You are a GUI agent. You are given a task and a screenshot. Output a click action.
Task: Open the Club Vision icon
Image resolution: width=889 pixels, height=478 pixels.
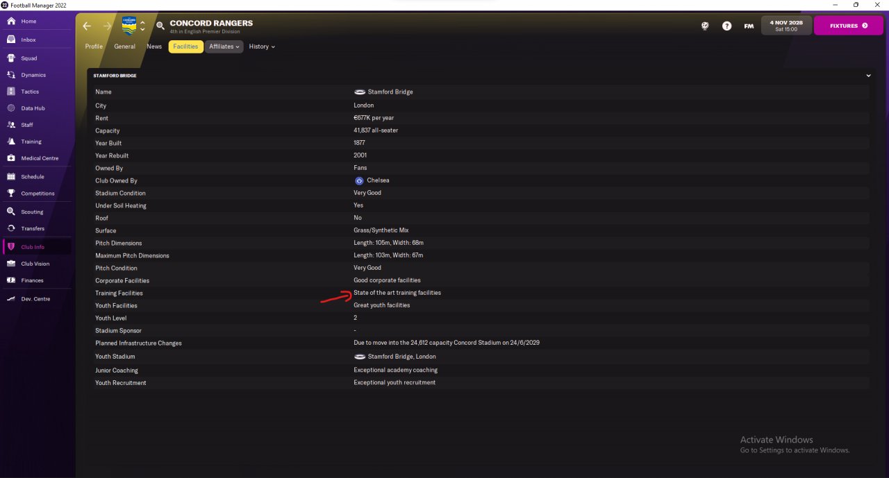tap(11, 264)
